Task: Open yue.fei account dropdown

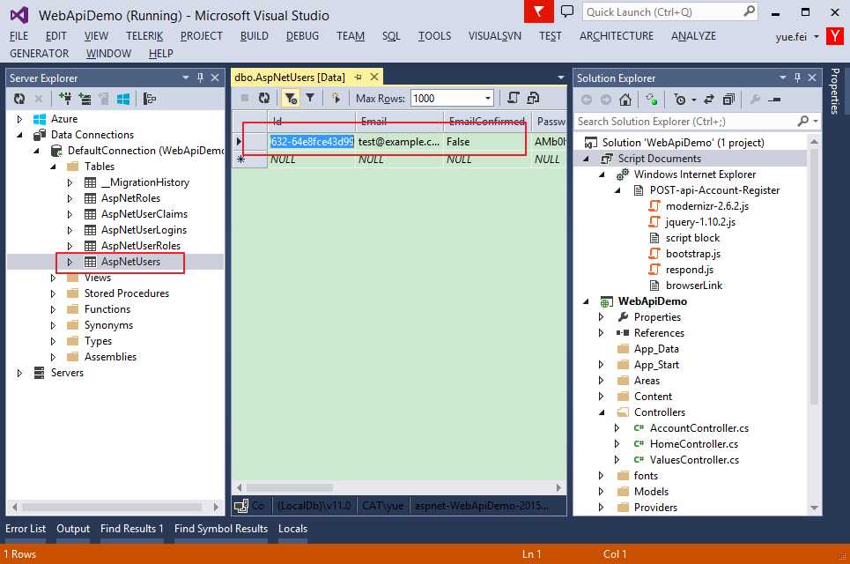Action: point(816,37)
